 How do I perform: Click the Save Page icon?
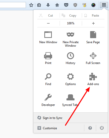pos(93,35)
